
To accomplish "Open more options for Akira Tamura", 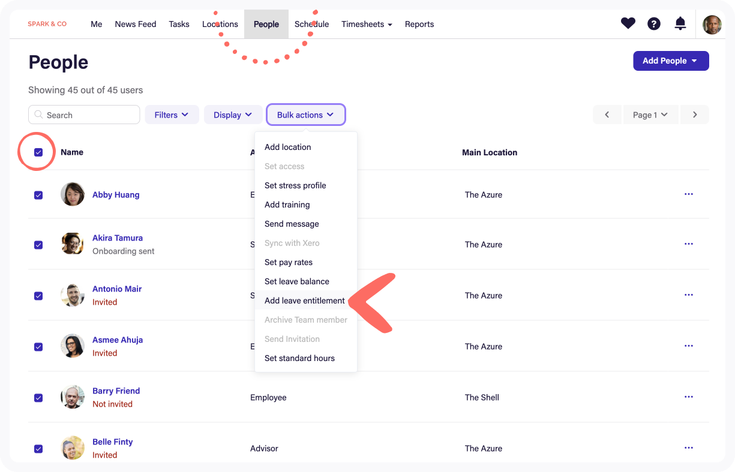I will pos(689,244).
